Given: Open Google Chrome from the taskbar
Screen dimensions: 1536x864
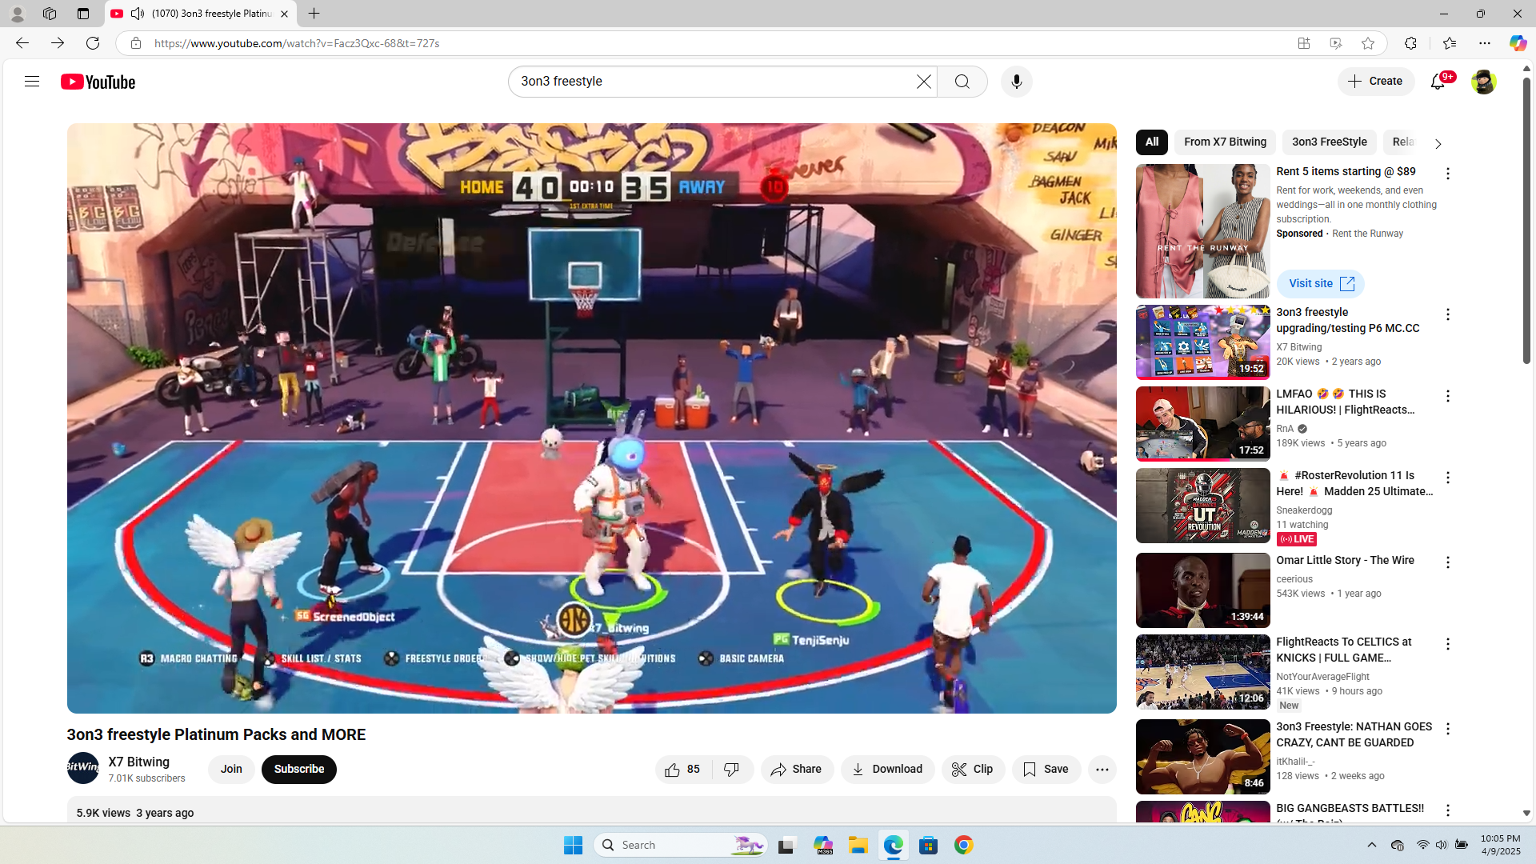Looking at the screenshot, I should pyautogui.click(x=964, y=845).
